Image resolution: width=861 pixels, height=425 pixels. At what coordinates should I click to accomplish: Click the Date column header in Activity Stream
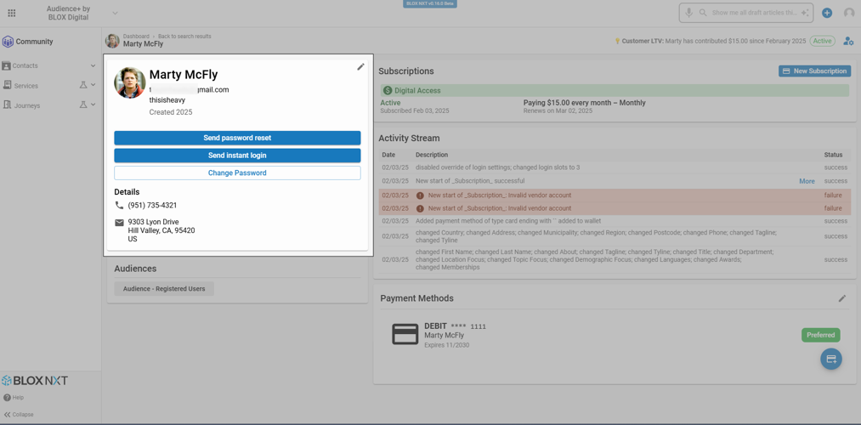[x=388, y=155]
